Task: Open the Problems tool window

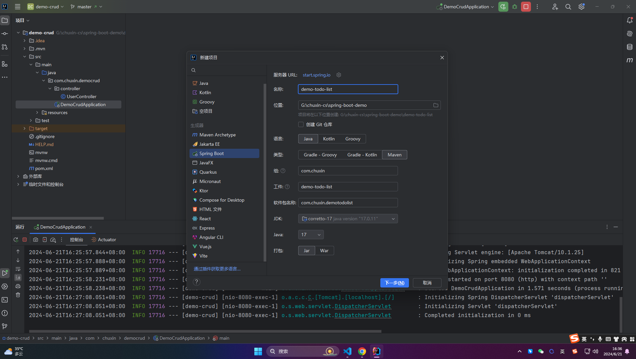Action: [x=5, y=313]
